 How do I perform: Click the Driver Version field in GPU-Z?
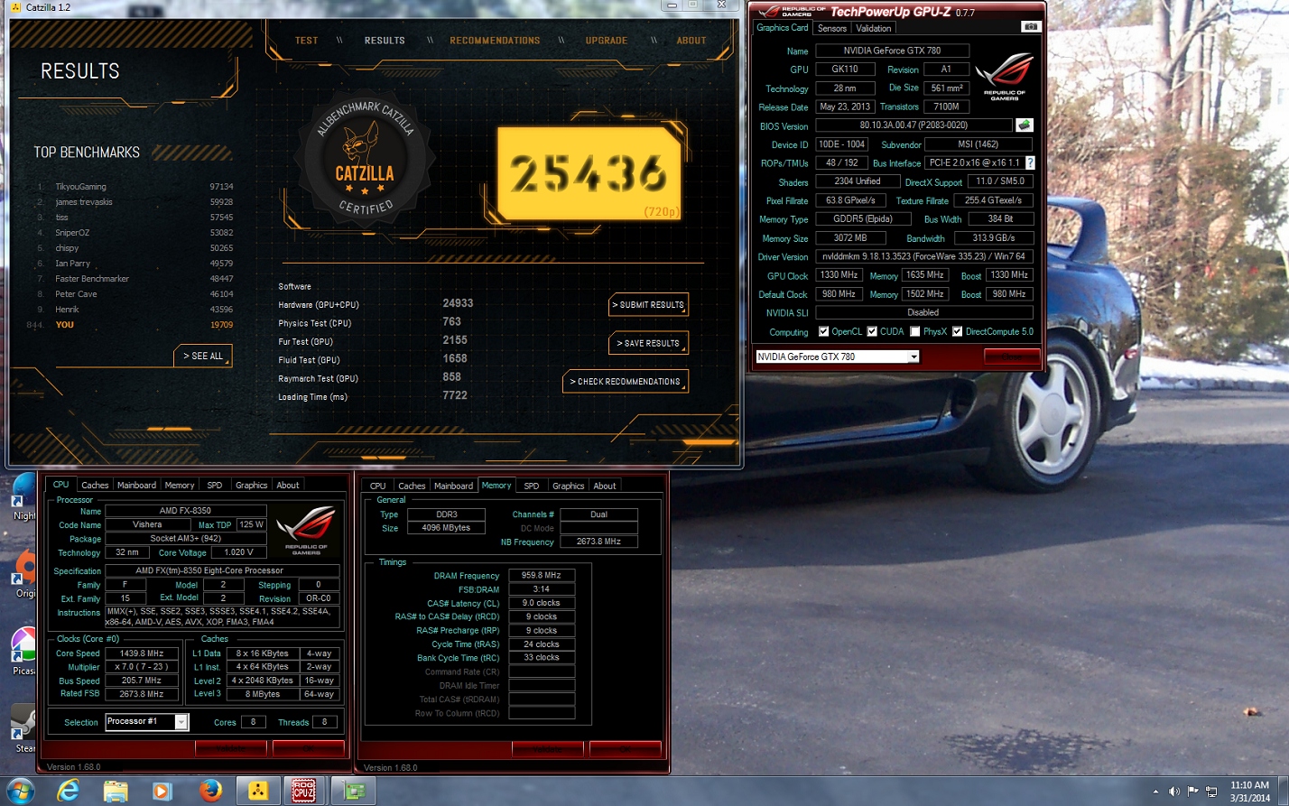[x=924, y=256]
